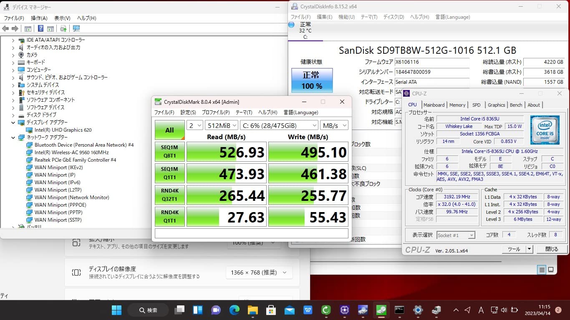Switch to the Mainboard tab in CPU-Z

point(434,105)
